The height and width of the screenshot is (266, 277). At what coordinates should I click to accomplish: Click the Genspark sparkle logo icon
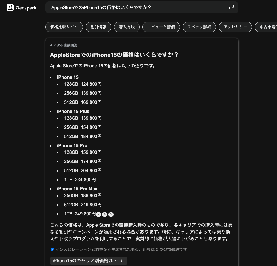point(10,7)
